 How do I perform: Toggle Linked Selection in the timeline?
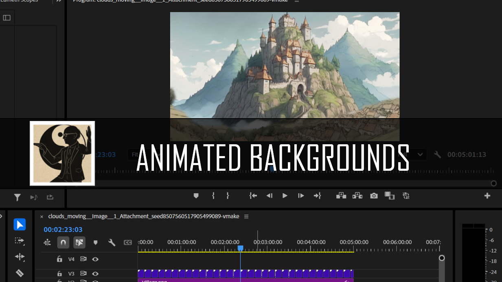79,242
